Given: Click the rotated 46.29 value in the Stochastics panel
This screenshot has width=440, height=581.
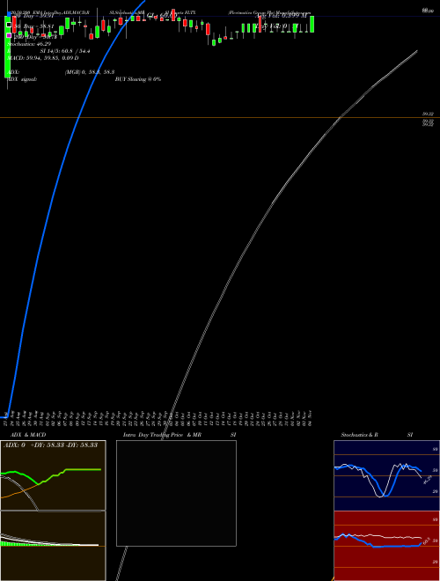Looking at the screenshot, I should click(428, 480).
